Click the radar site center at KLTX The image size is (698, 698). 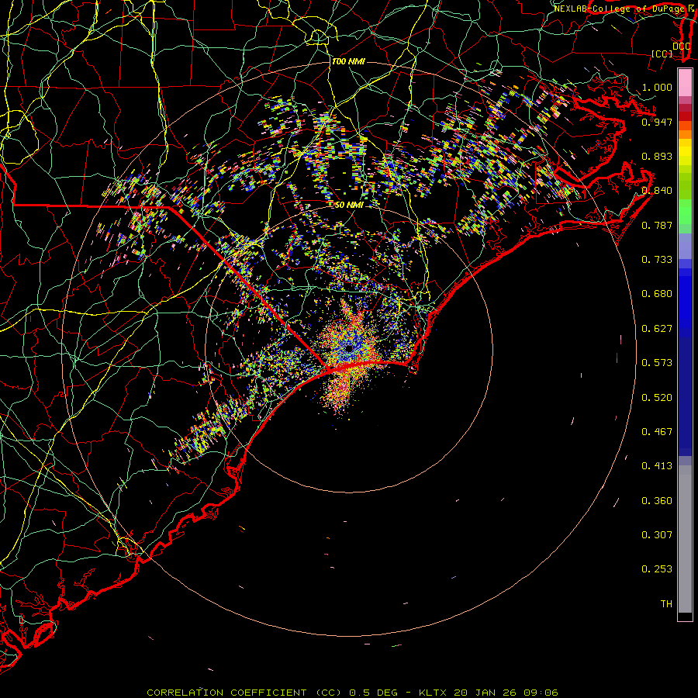coord(348,348)
